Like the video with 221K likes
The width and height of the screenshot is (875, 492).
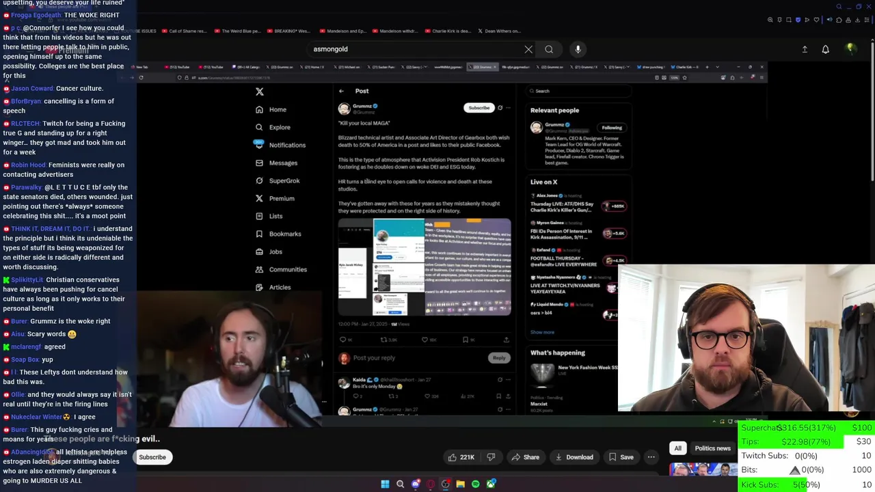[x=461, y=457]
